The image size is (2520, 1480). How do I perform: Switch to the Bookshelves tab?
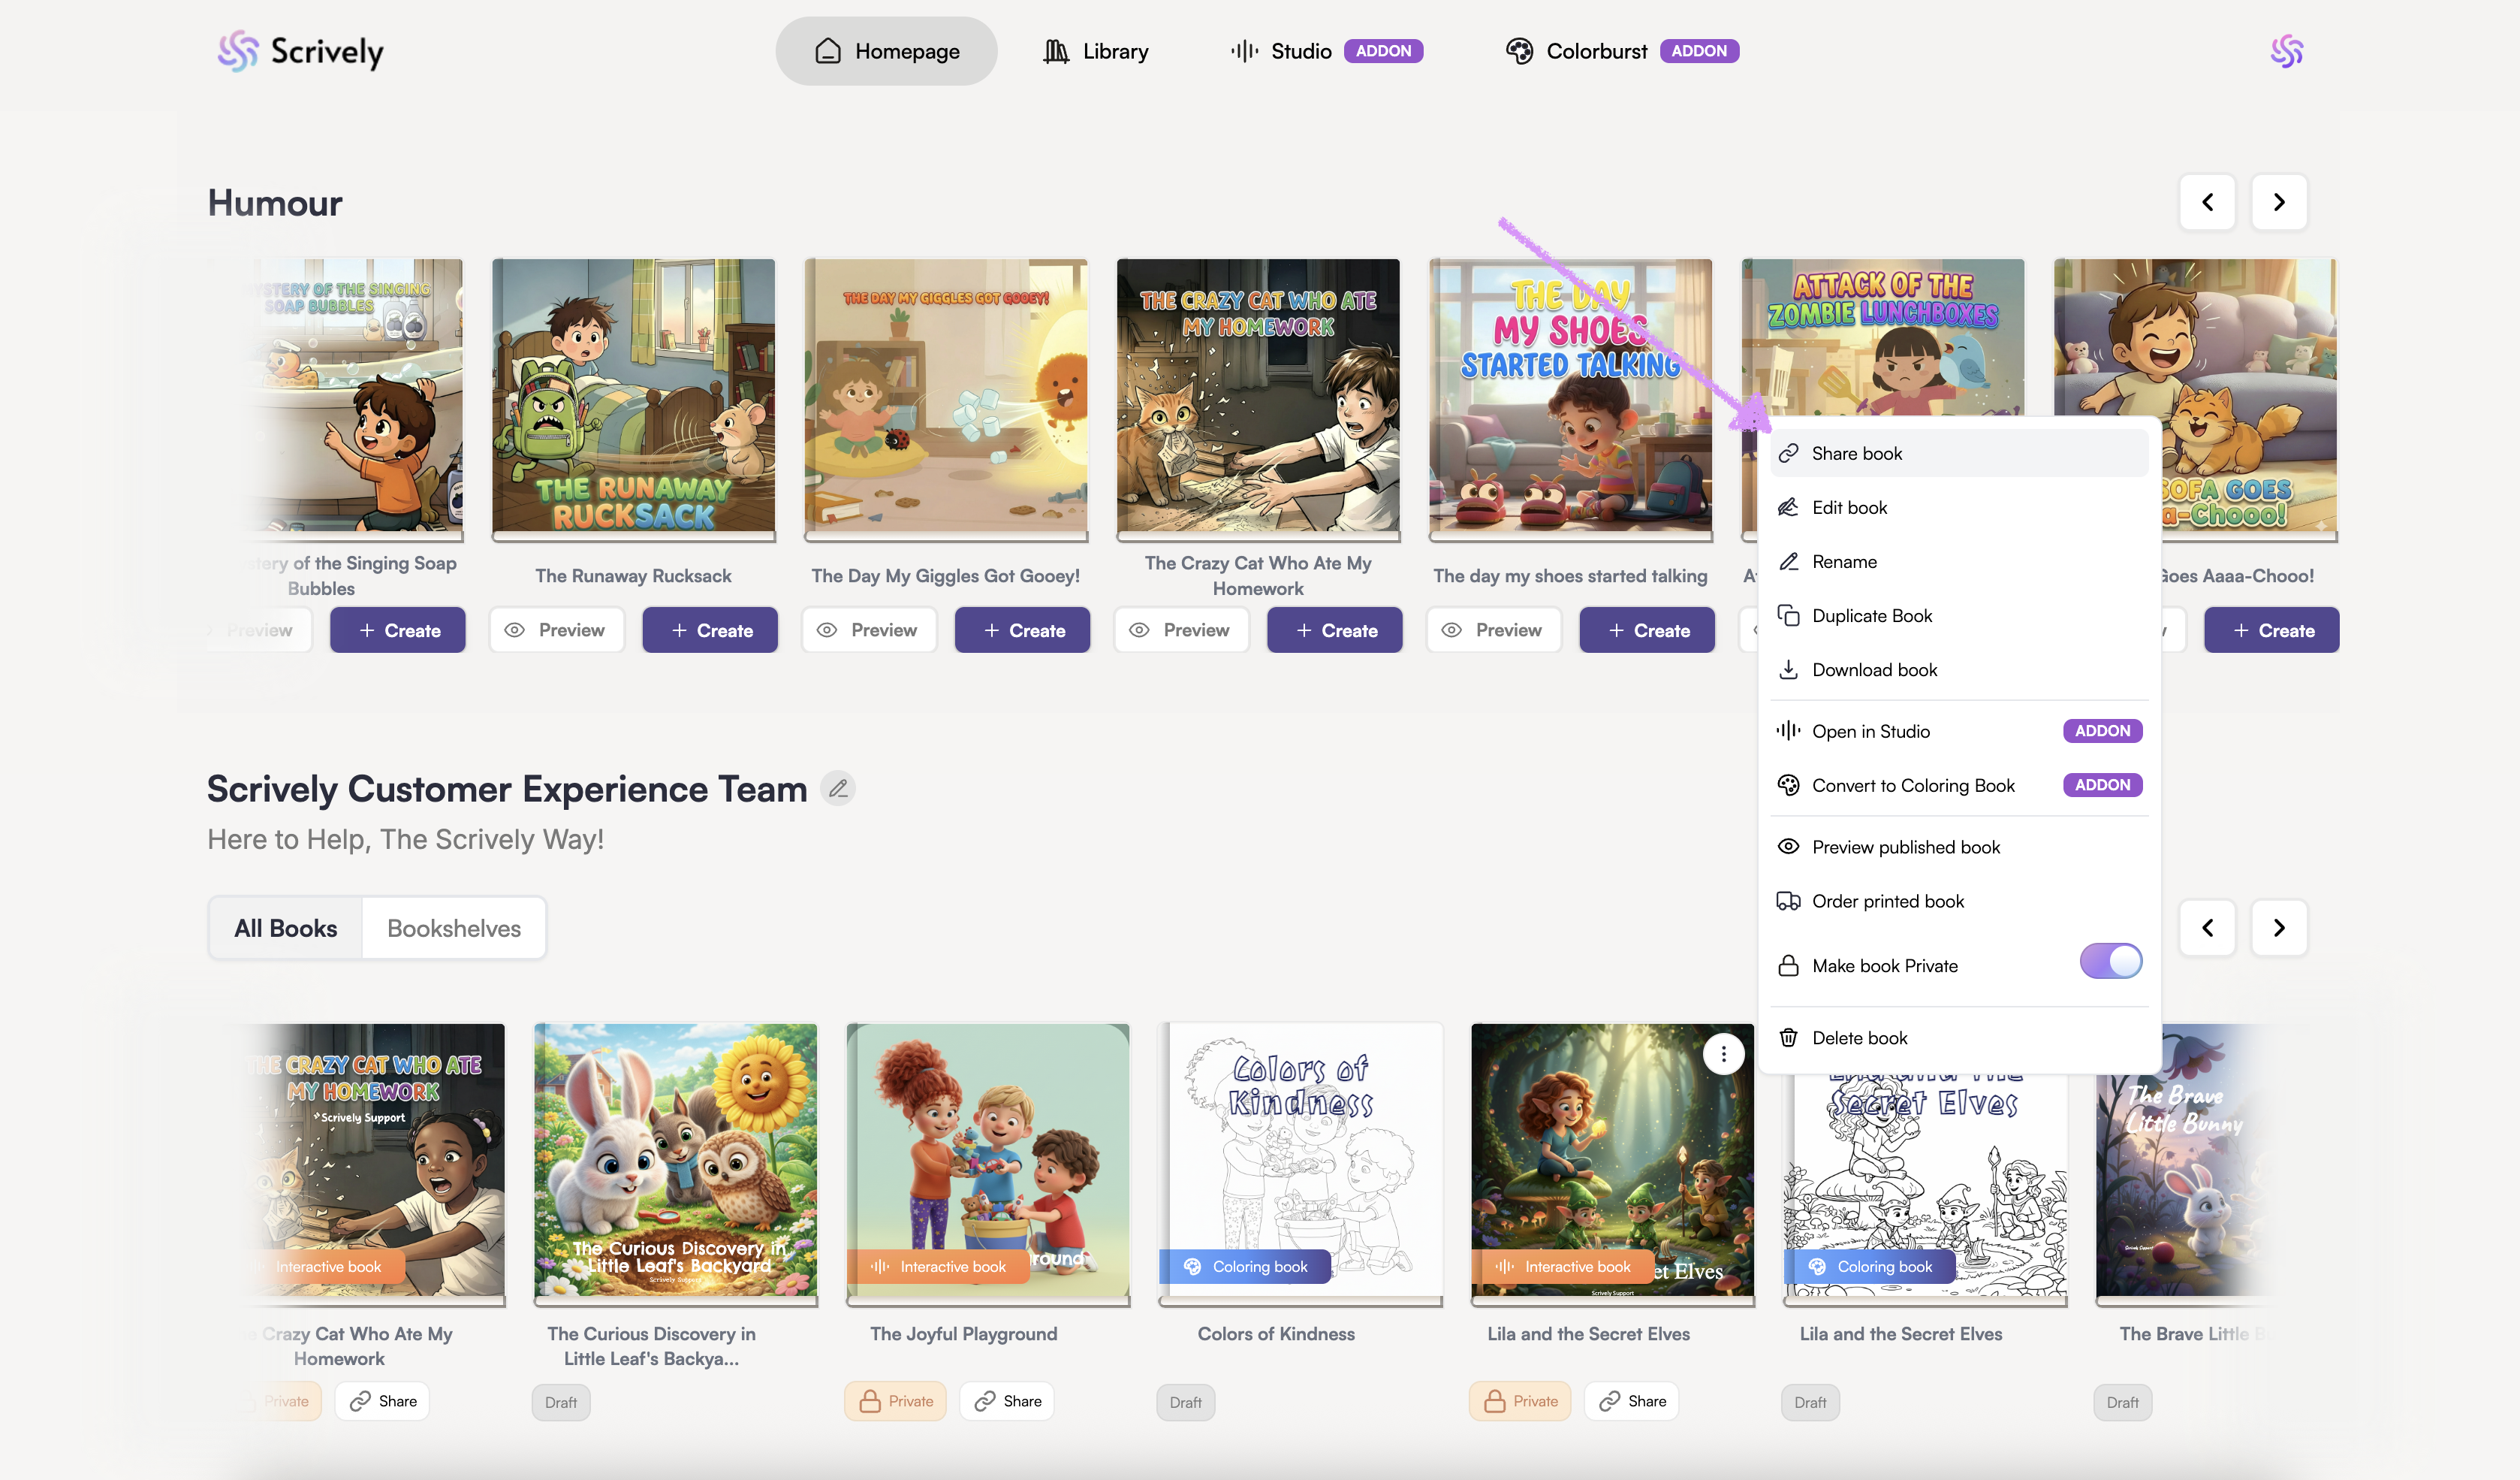click(x=454, y=928)
